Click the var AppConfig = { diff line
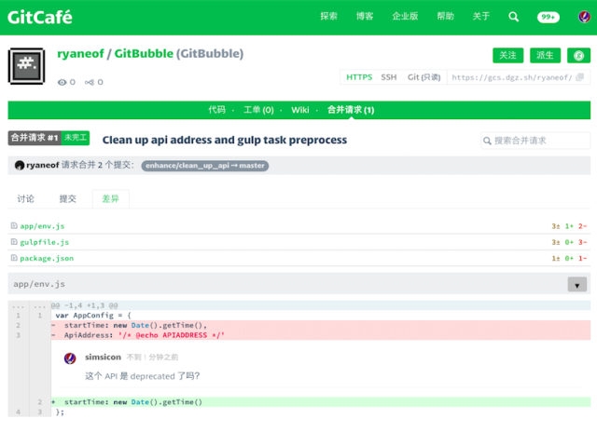The image size is (597, 432). click(321, 316)
